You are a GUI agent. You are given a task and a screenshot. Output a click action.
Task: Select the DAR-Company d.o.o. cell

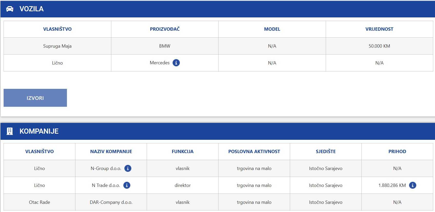click(x=111, y=202)
